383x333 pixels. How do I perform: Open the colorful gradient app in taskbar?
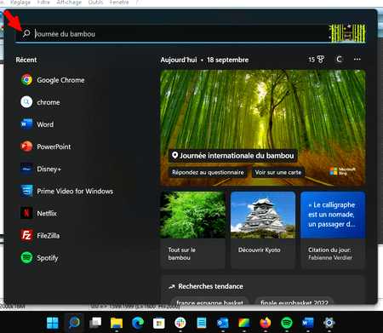pos(244,323)
